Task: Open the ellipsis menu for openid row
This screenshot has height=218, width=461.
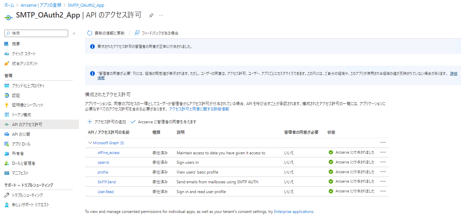Action: point(383,162)
